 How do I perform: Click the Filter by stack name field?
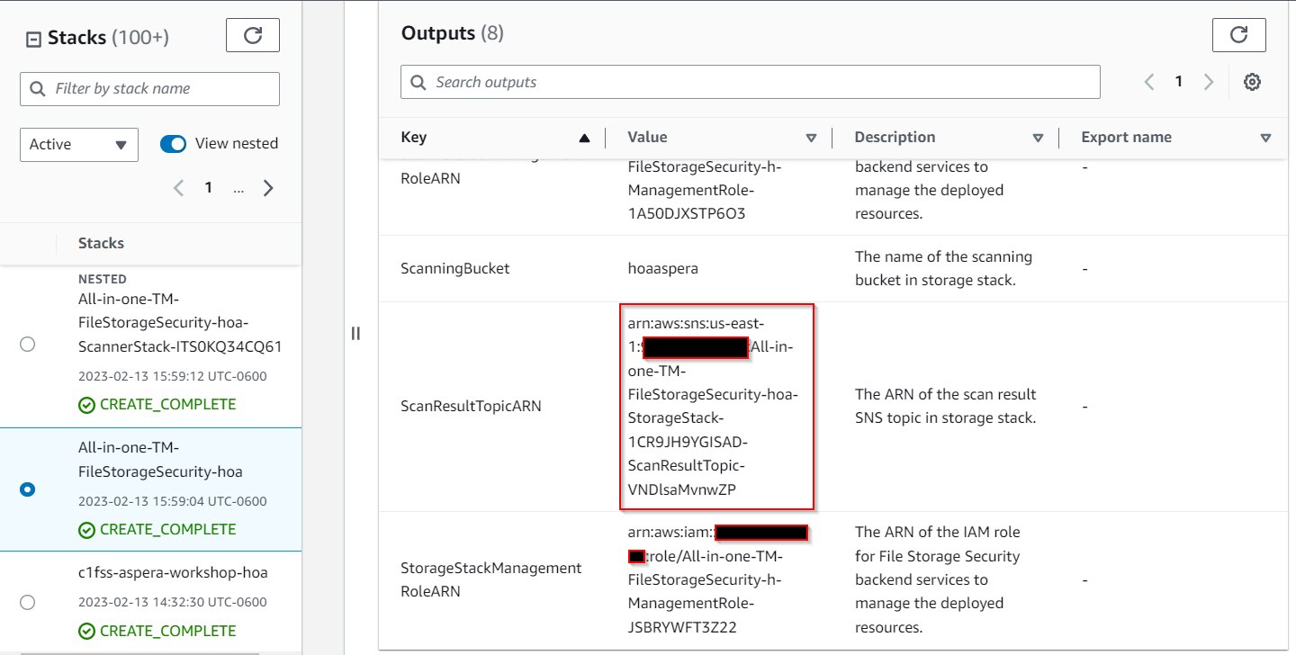pyautogui.click(x=149, y=89)
